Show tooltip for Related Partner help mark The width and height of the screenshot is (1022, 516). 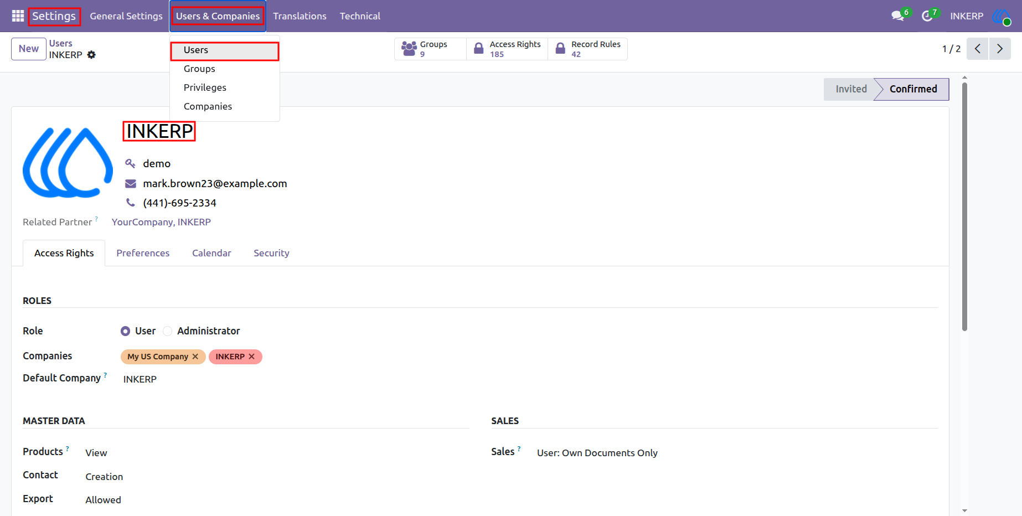[96, 219]
